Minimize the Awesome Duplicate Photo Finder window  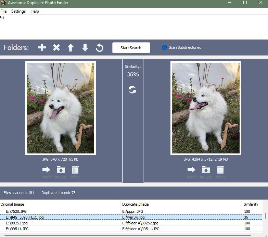[230, 2]
